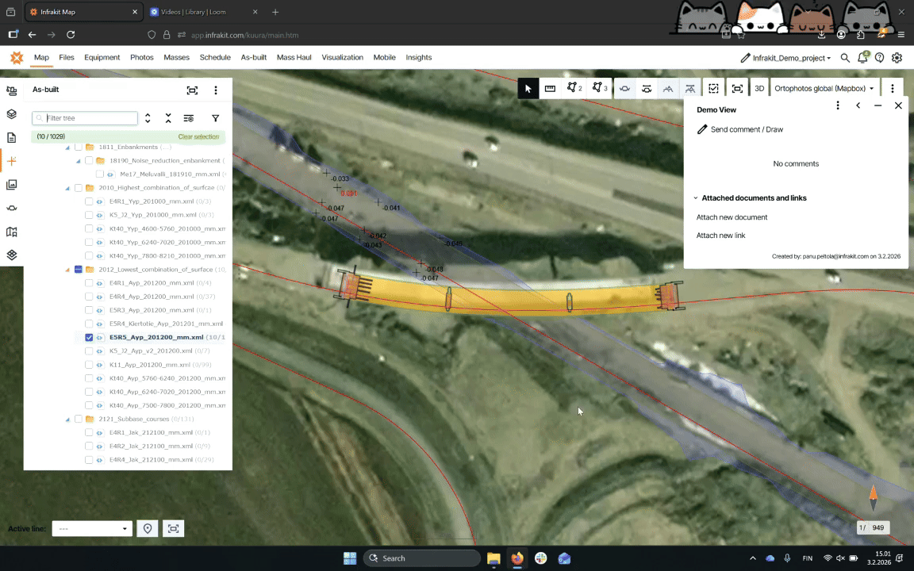Open the longitudinal profile tool
The height and width of the screenshot is (571, 914).
[668, 89]
